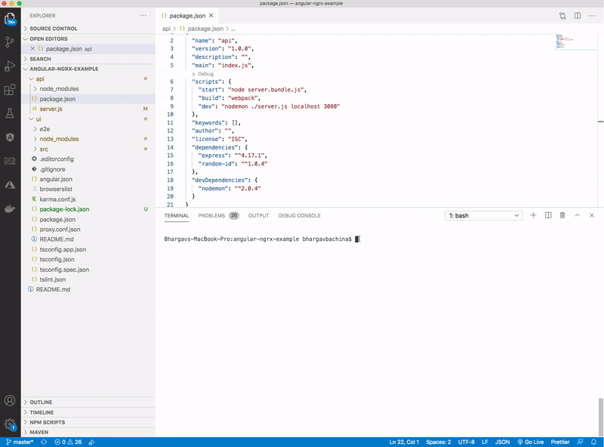The width and height of the screenshot is (604, 447).
Task: Expand the Maven section
Action: coord(88,433)
